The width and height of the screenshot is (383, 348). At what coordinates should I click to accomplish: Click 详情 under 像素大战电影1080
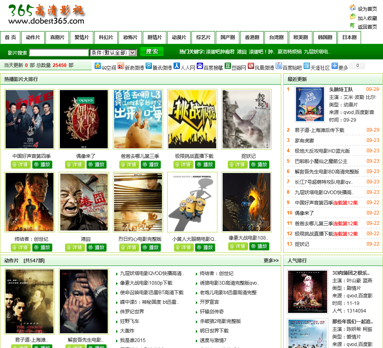[238, 246]
